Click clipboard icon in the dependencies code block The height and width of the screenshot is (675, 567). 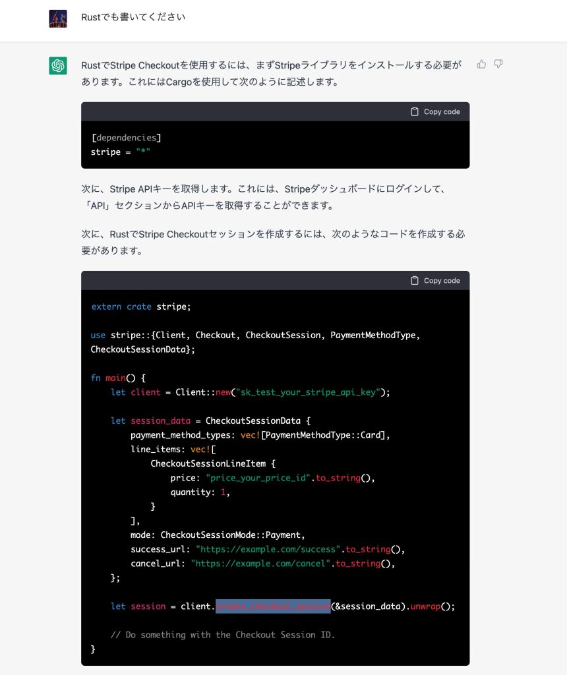pos(415,111)
